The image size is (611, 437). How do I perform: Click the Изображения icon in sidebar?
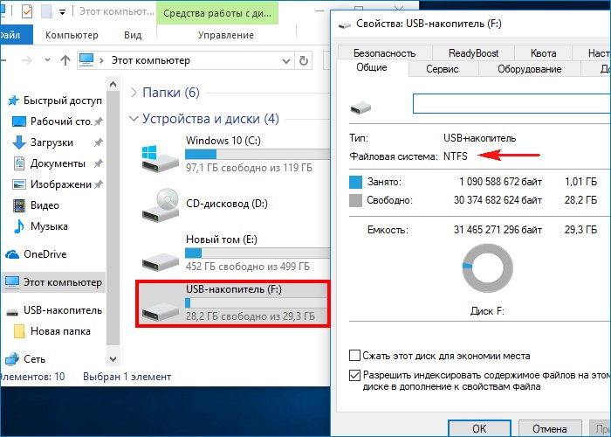point(18,184)
